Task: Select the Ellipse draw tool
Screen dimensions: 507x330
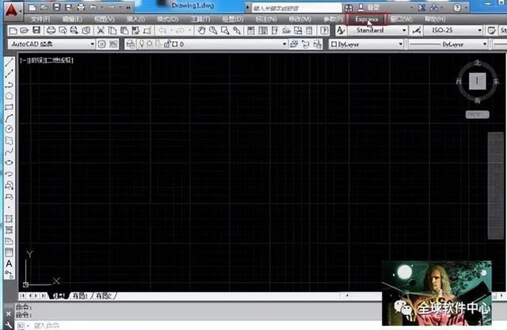Action: [9, 163]
